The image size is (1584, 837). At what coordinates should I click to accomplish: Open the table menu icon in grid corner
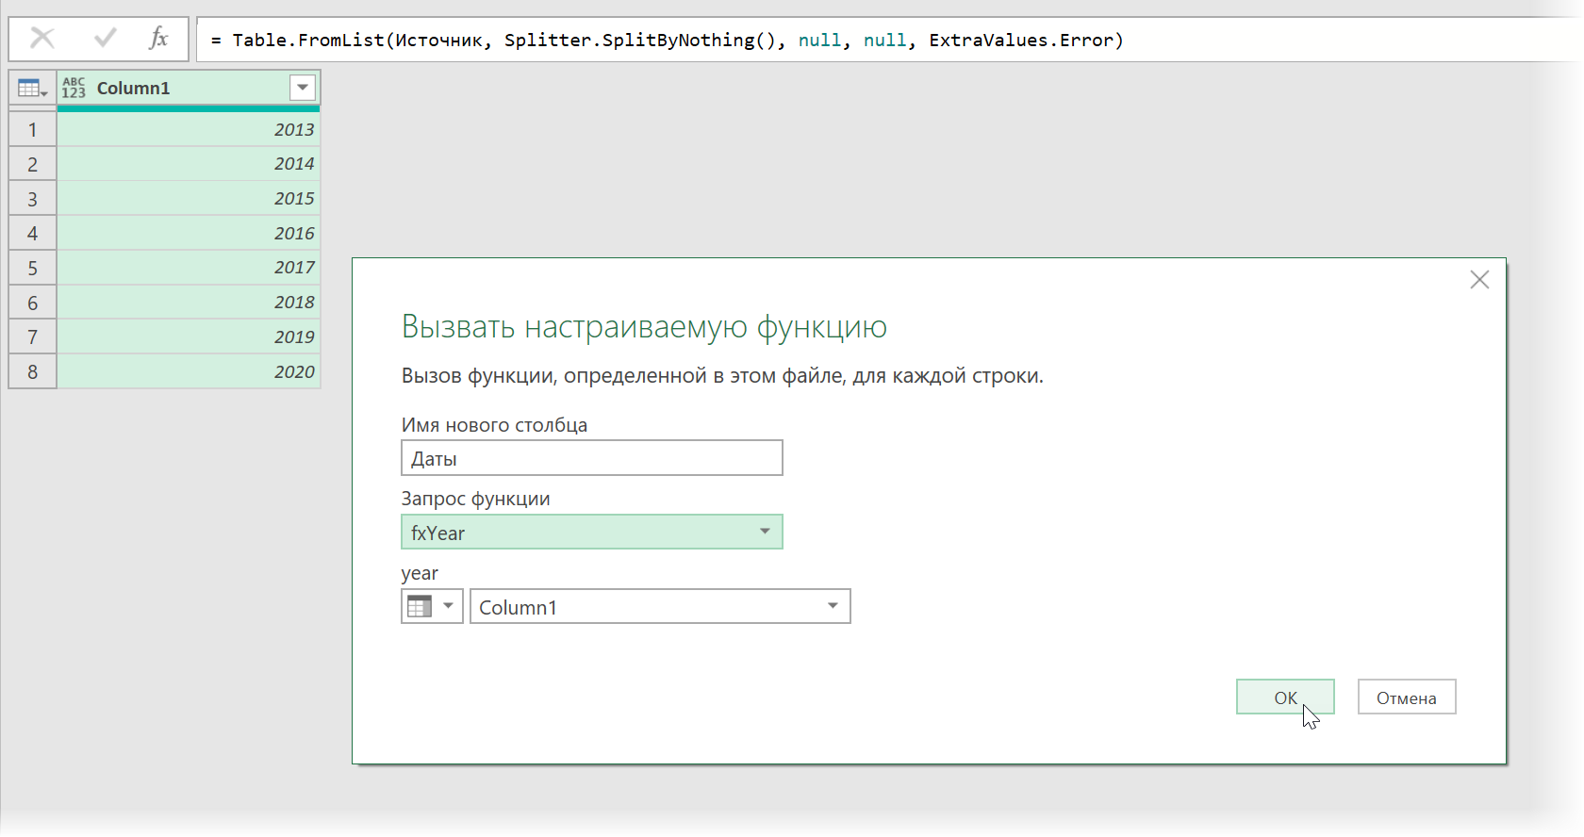32,88
